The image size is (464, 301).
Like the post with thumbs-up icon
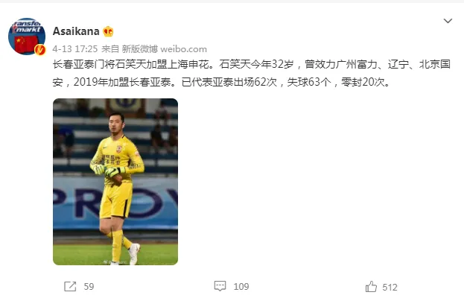point(371,287)
